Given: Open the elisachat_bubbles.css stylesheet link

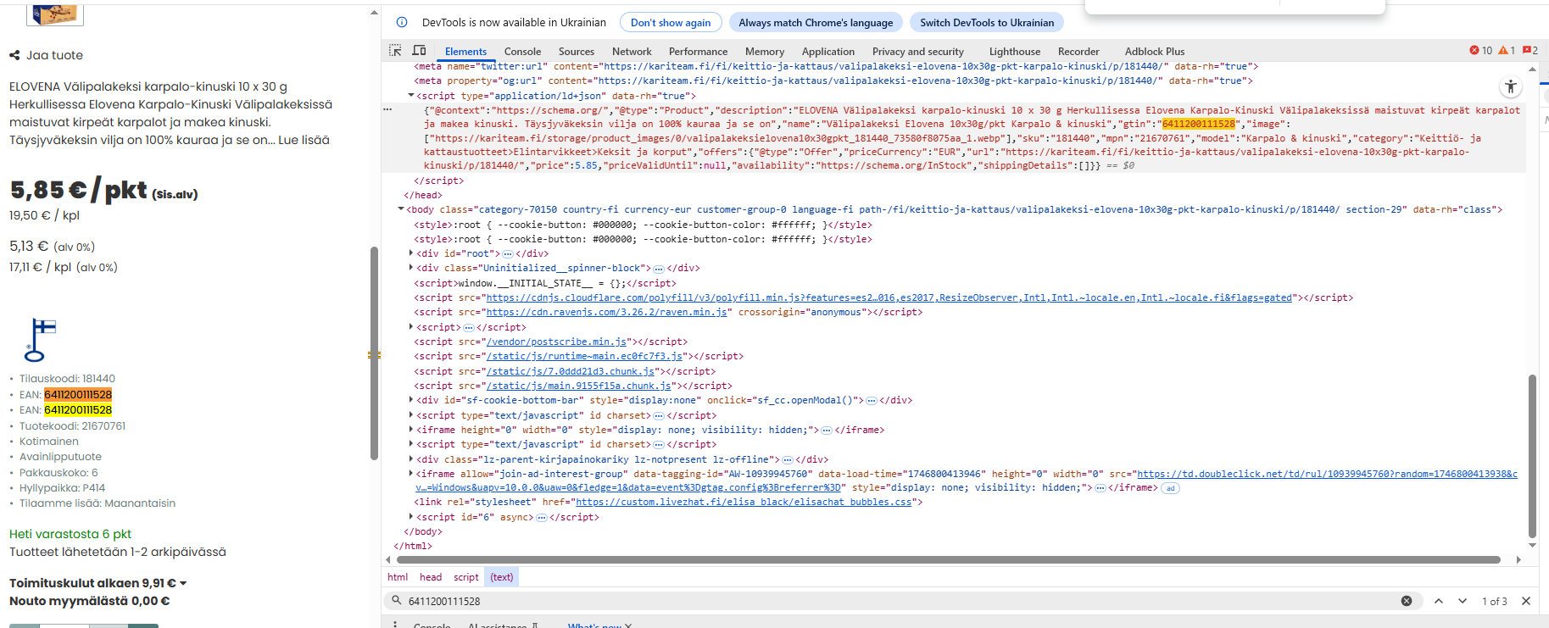Looking at the screenshot, I should point(744,502).
